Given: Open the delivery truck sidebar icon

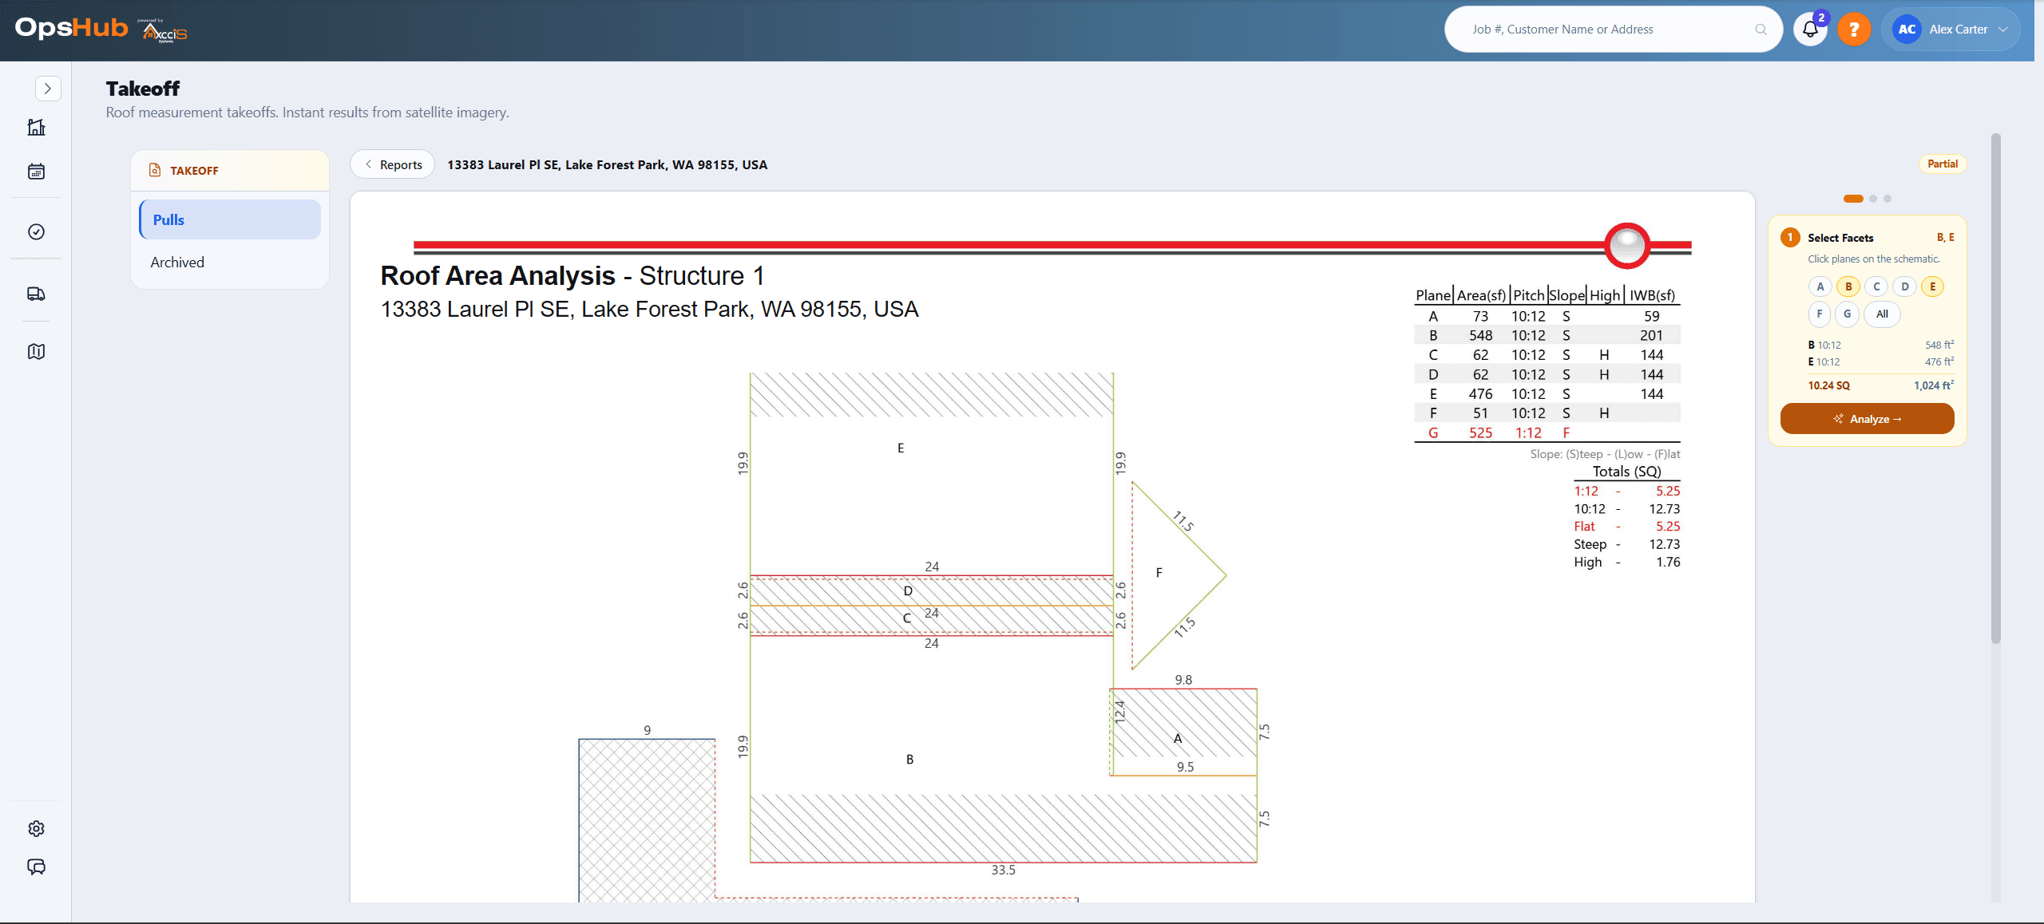Looking at the screenshot, I should point(36,294).
